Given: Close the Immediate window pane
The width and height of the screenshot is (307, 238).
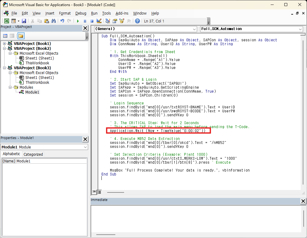Looking at the screenshot, I should click(303, 201).
